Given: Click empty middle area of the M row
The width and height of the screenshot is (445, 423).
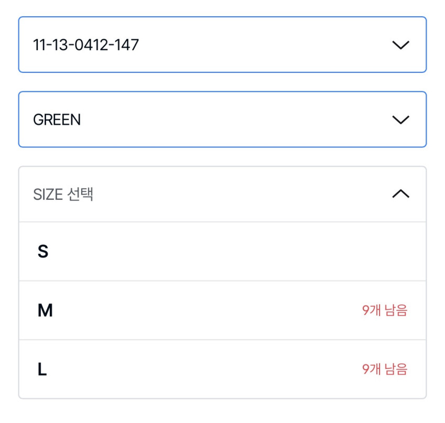Looking at the screenshot, I should (210, 311).
